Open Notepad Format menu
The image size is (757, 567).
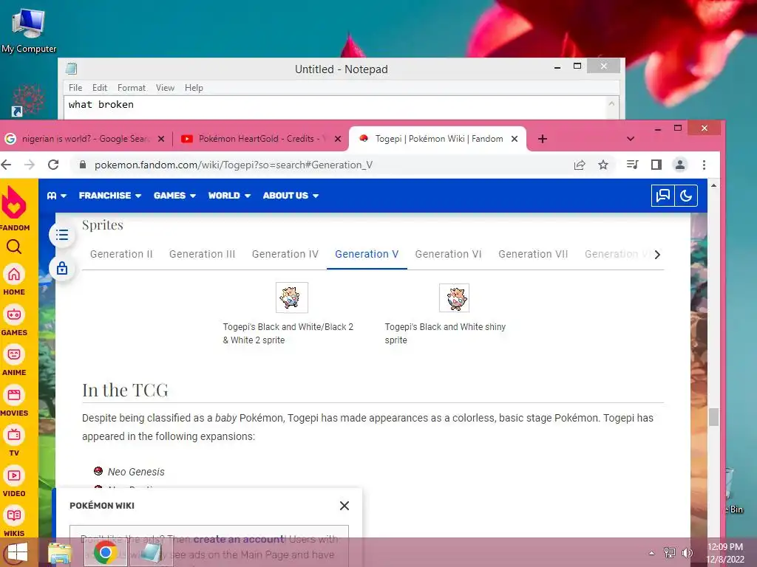click(x=132, y=88)
